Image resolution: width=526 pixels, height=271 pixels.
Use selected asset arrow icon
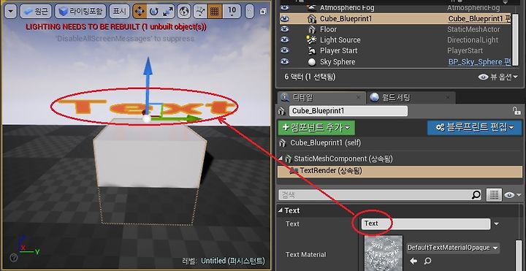pyautogui.click(x=413, y=261)
